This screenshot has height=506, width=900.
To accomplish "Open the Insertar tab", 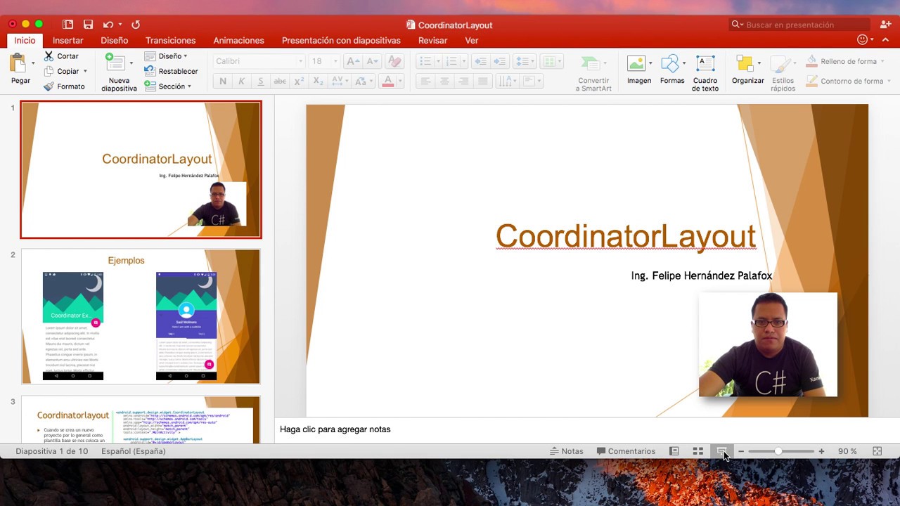I will click(x=67, y=41).
